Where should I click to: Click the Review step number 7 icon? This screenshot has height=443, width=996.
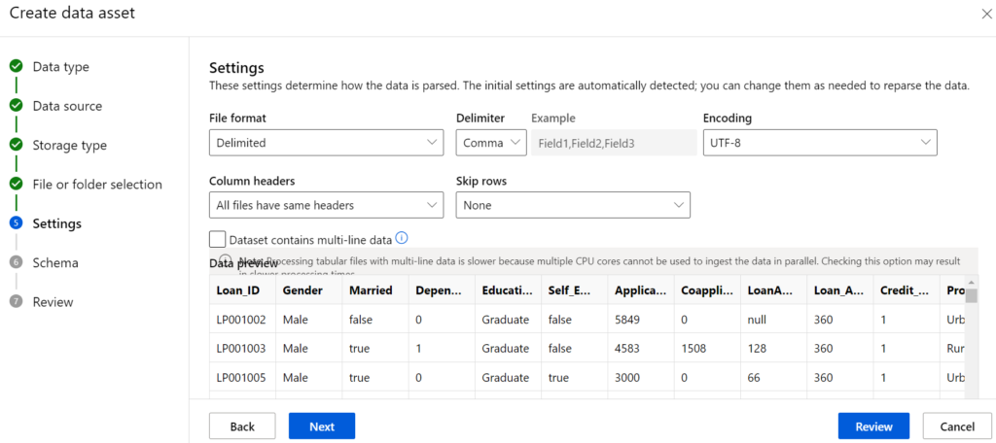16,302
